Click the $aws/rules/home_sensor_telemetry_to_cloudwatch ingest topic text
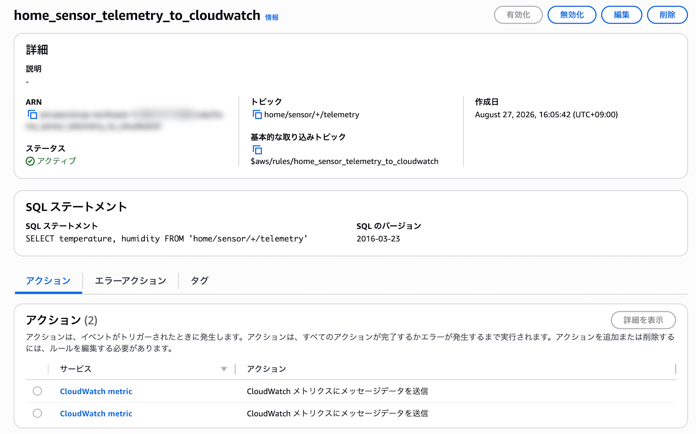The image size is (696, 434). click(x=345, y=161)
